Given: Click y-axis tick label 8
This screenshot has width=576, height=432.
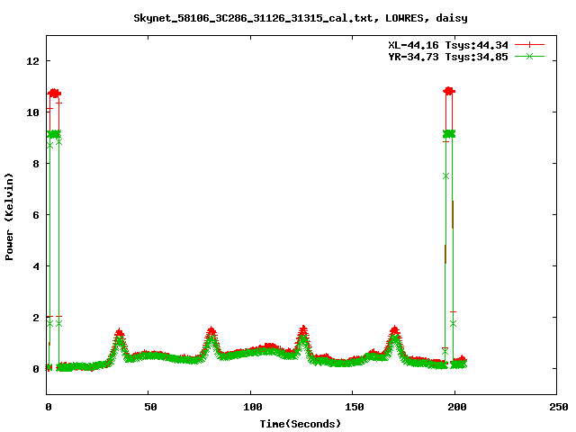Looking at the screenshot, I should 36,164.
